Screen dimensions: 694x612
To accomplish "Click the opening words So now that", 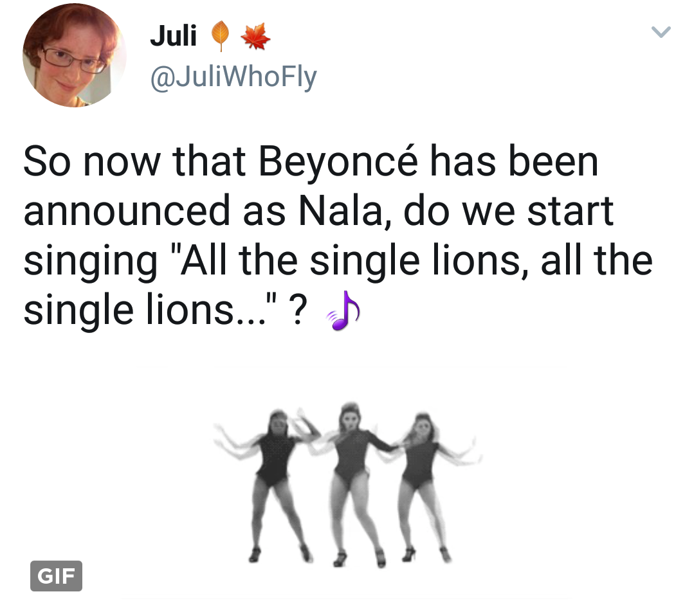I will point(134,161).
